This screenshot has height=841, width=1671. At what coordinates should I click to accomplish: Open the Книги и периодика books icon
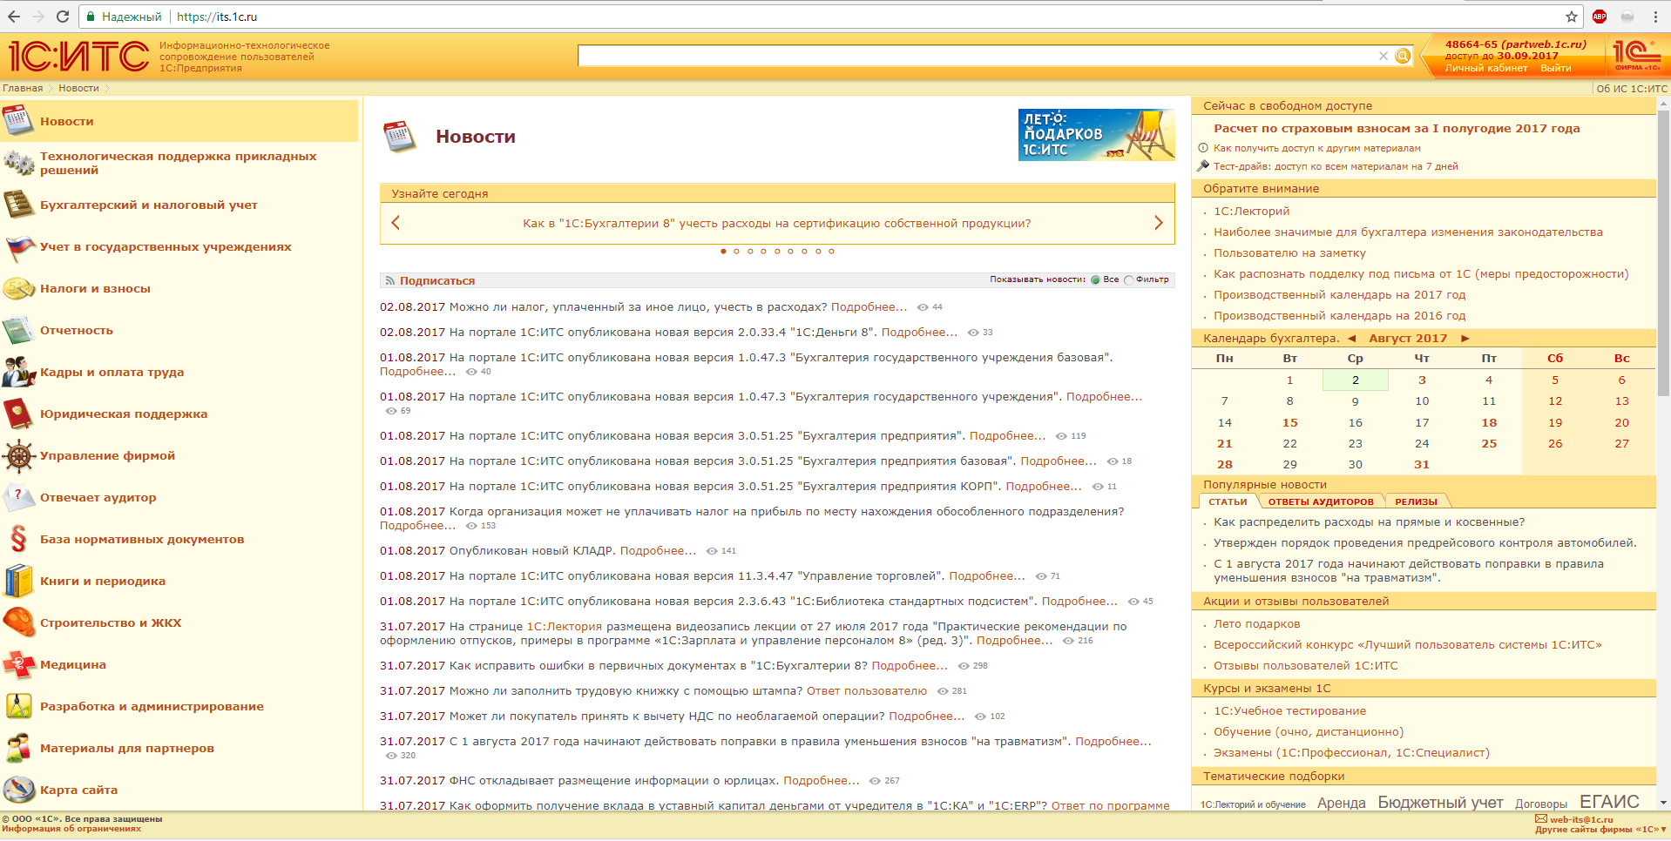[x=17, y=581]
